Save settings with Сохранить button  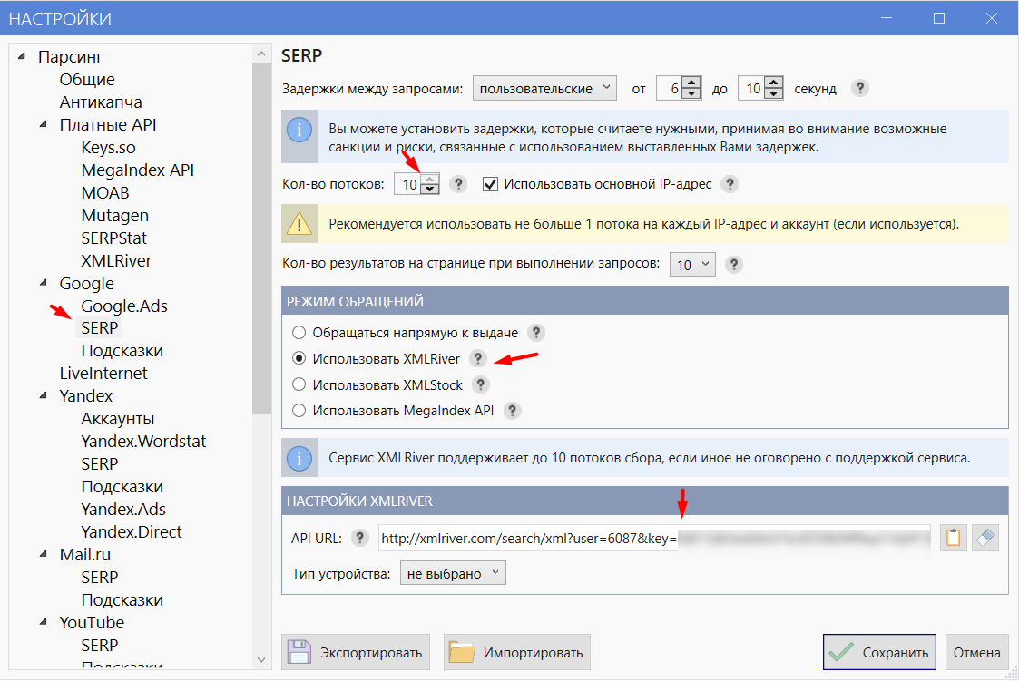coord(879,652)
